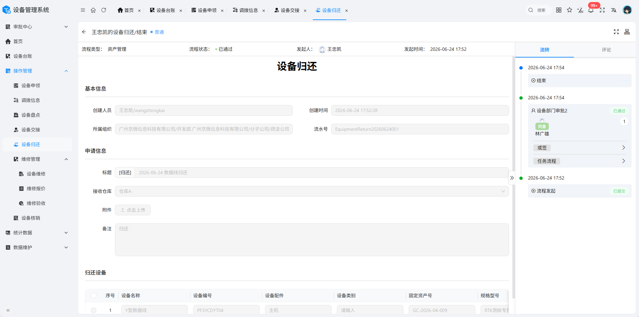This screenshot has height=317, width=639.
Task: Expand the 或签 row chevron
Action: point(623,147)
